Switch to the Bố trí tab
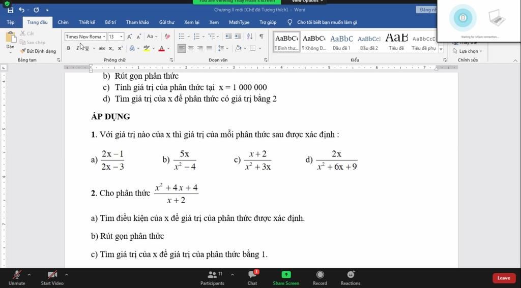521x288 pixels. coord(110,22)
